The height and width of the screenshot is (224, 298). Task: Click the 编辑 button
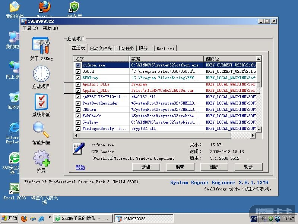180,167
